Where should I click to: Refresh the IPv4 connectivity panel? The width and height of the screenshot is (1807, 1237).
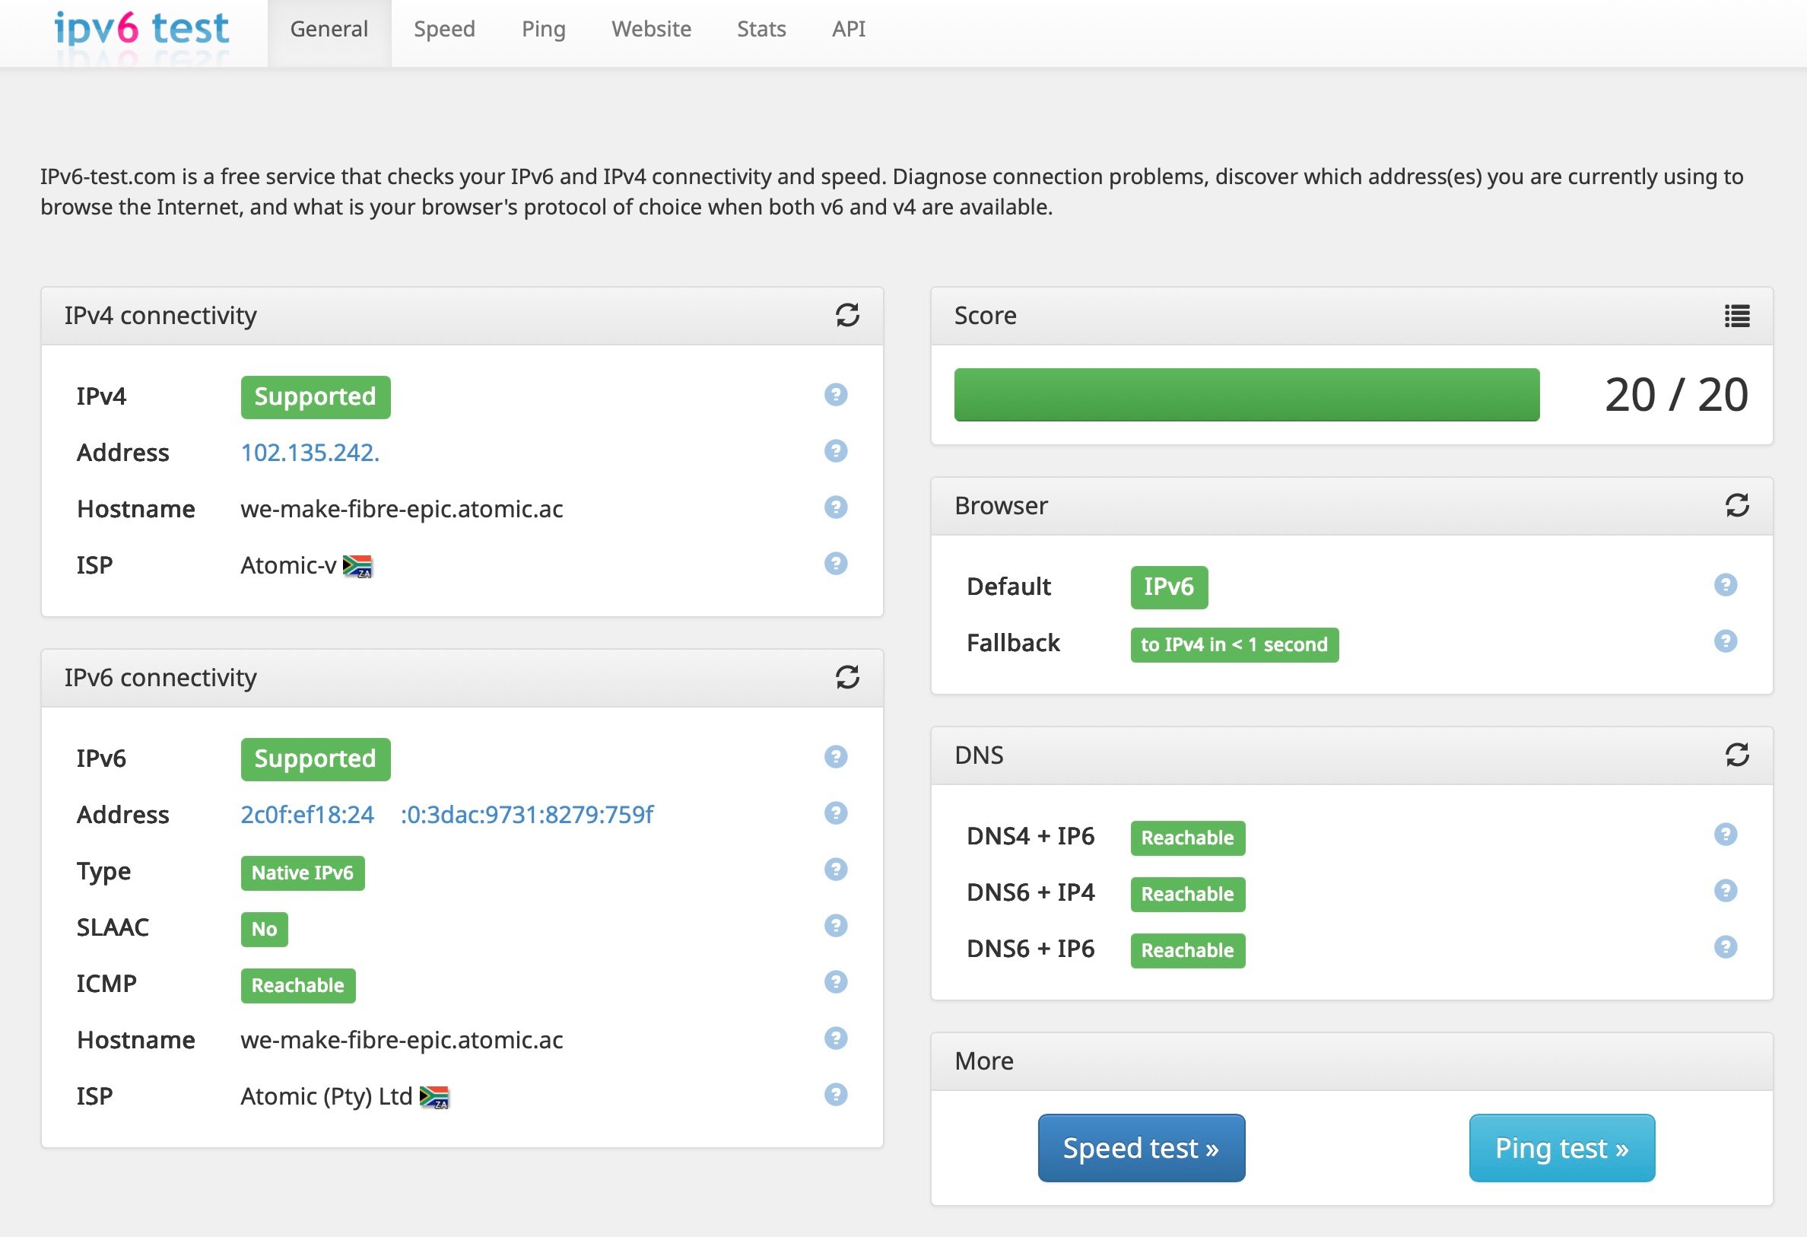point(846,315)
